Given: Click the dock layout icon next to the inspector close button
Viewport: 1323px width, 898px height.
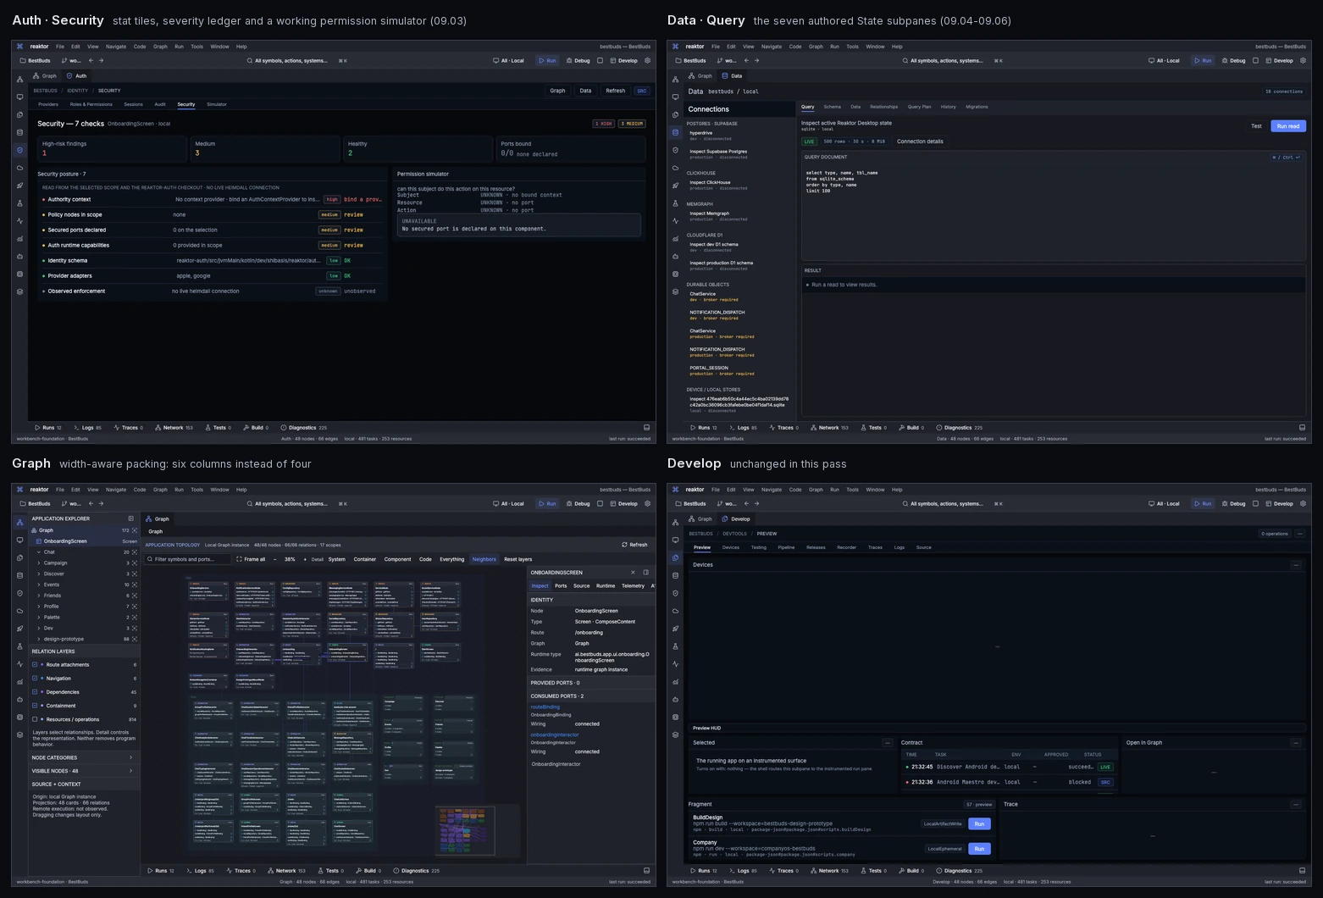Looking at the screenshot, I should pyautogui.click(x=645, y=573).
